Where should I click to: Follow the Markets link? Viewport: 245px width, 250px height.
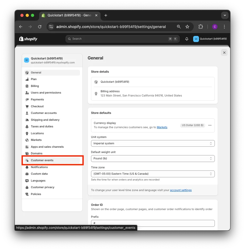(x=162, y=127)
